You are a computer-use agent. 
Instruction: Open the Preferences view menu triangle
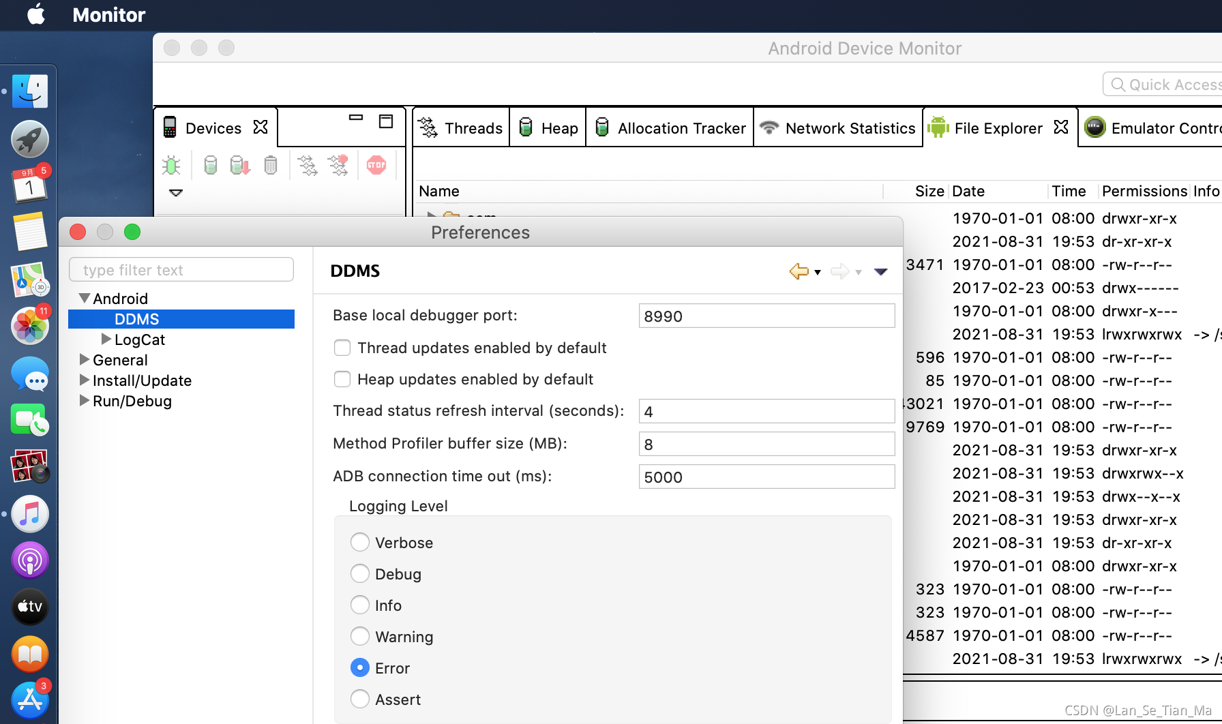[x=881, y=271]
